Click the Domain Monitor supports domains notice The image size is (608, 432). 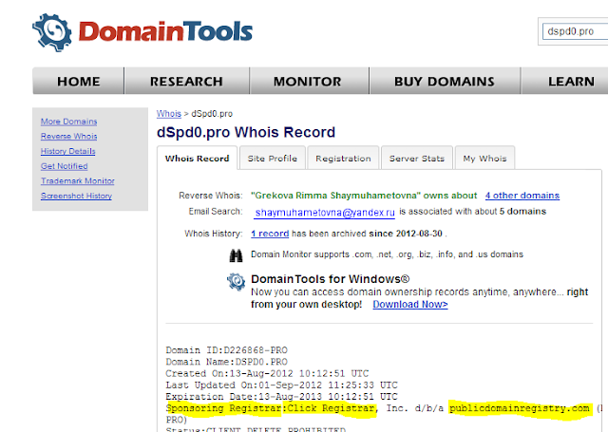(x=387, y=254)
